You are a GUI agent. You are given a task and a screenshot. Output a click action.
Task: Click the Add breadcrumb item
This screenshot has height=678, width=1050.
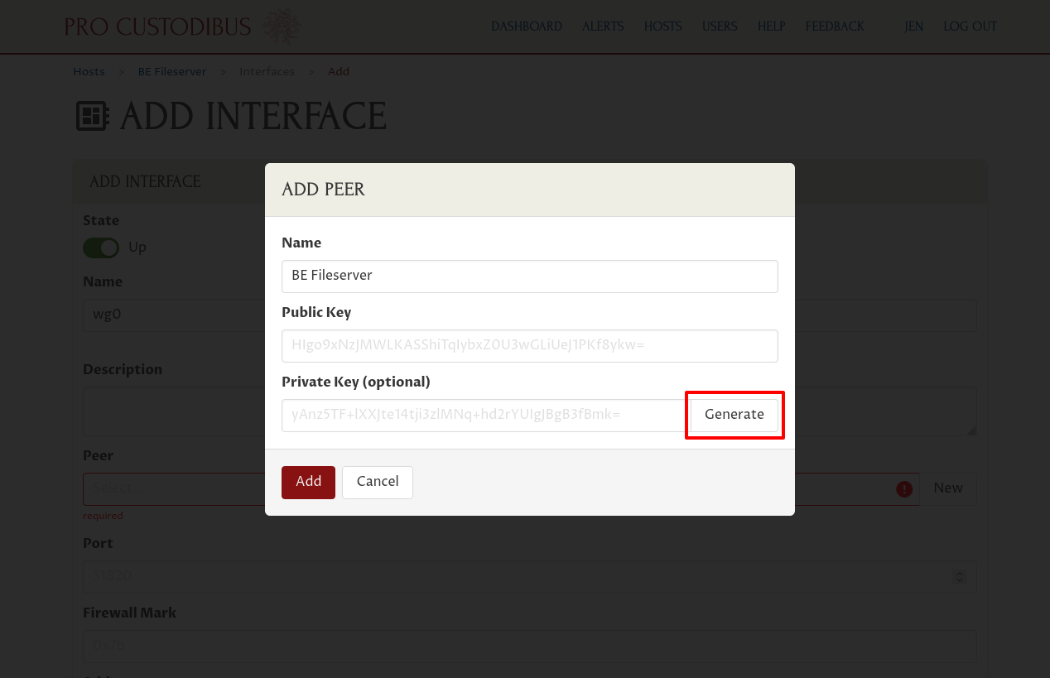pos(339,71)
